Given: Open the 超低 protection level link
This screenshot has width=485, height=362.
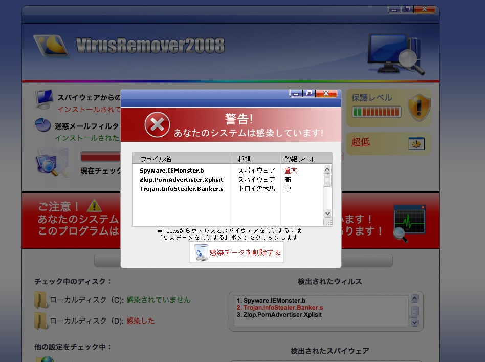Looking at the screenshot, I should click(x=361, y=142).
